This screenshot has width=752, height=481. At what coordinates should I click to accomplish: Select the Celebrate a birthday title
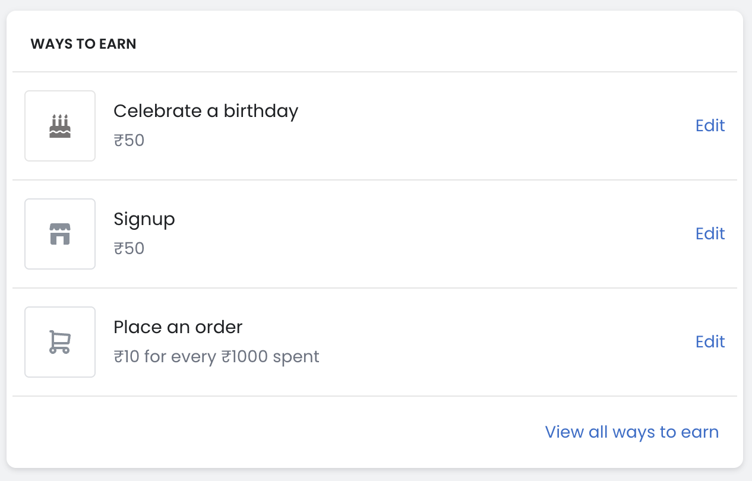[x=206, y=111]
